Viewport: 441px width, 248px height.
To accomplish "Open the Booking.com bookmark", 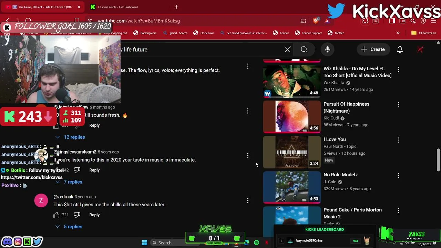I will click(145, 33).
